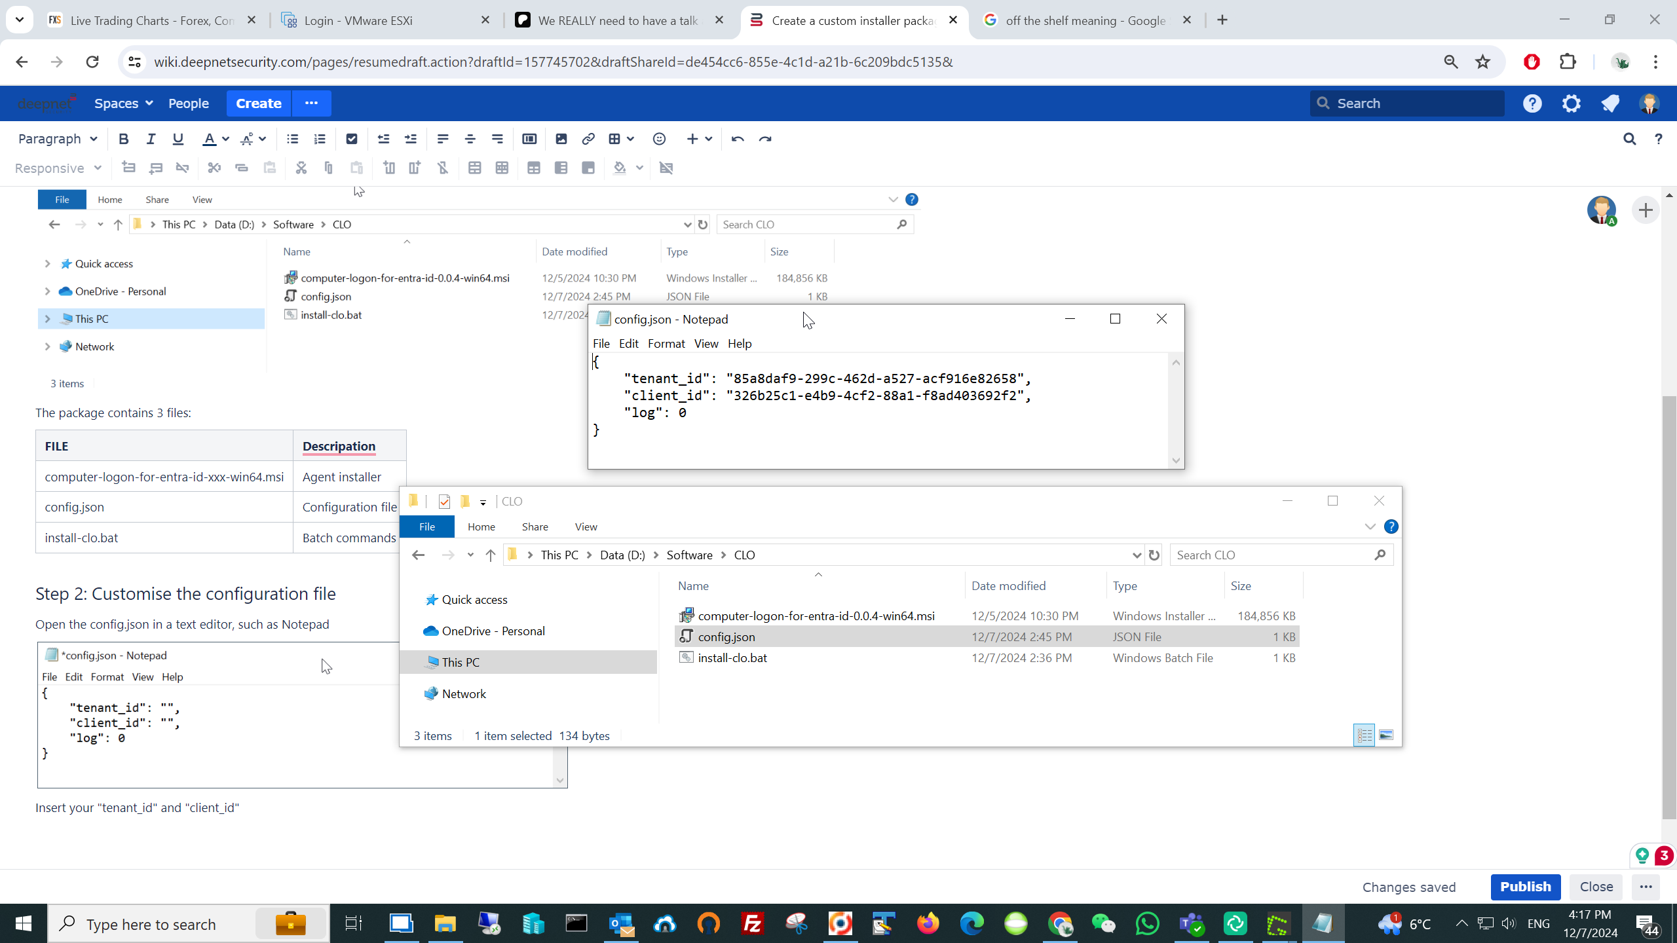Insert a bullet list
Viewport: 1677px width, 943px height.
[x=292, y=139]
